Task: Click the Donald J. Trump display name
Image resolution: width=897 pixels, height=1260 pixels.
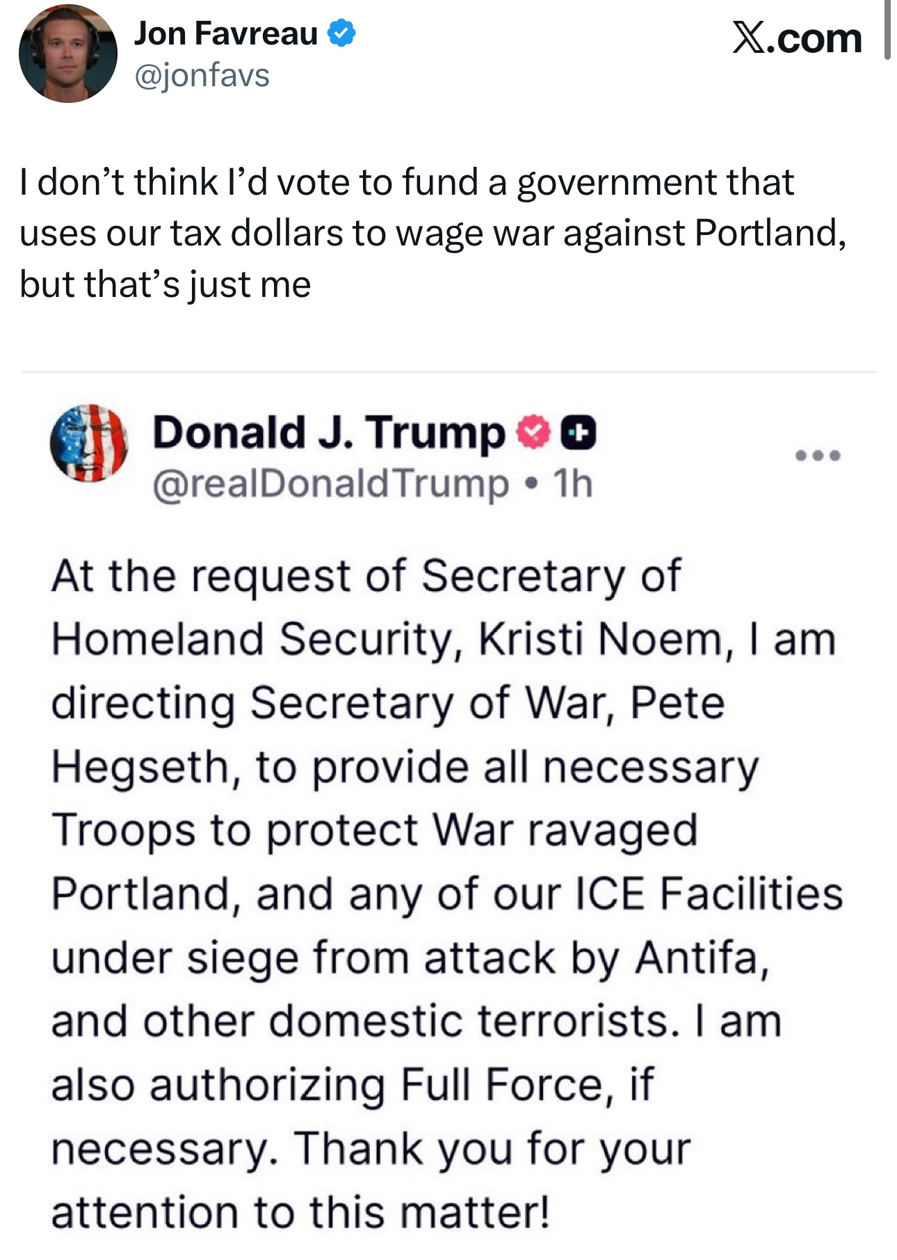Action: pos(328,433)
